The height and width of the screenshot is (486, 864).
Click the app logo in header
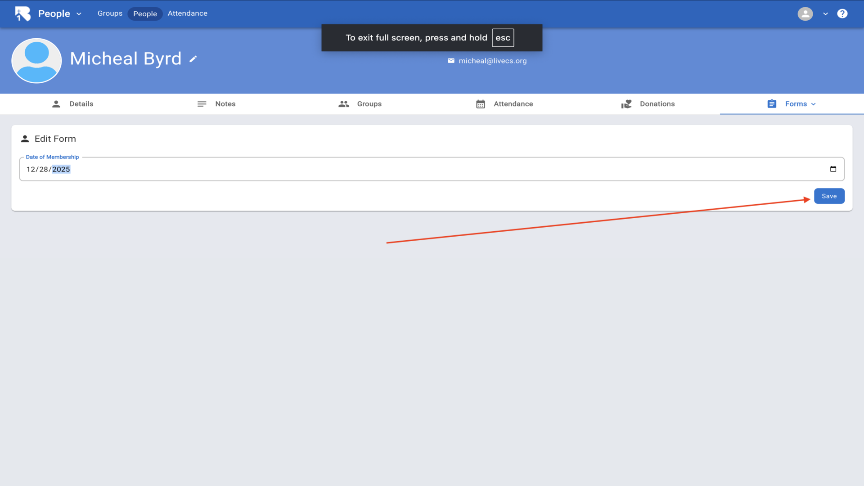click(x=22, y=13)
